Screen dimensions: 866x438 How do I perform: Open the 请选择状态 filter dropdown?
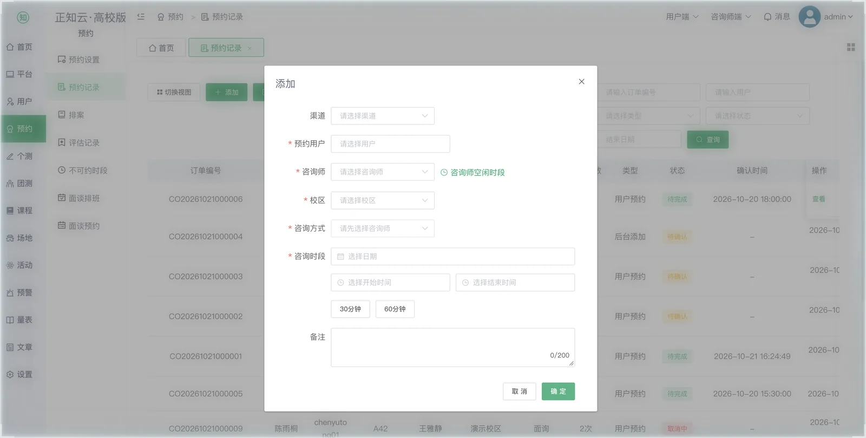coord(758,116)
